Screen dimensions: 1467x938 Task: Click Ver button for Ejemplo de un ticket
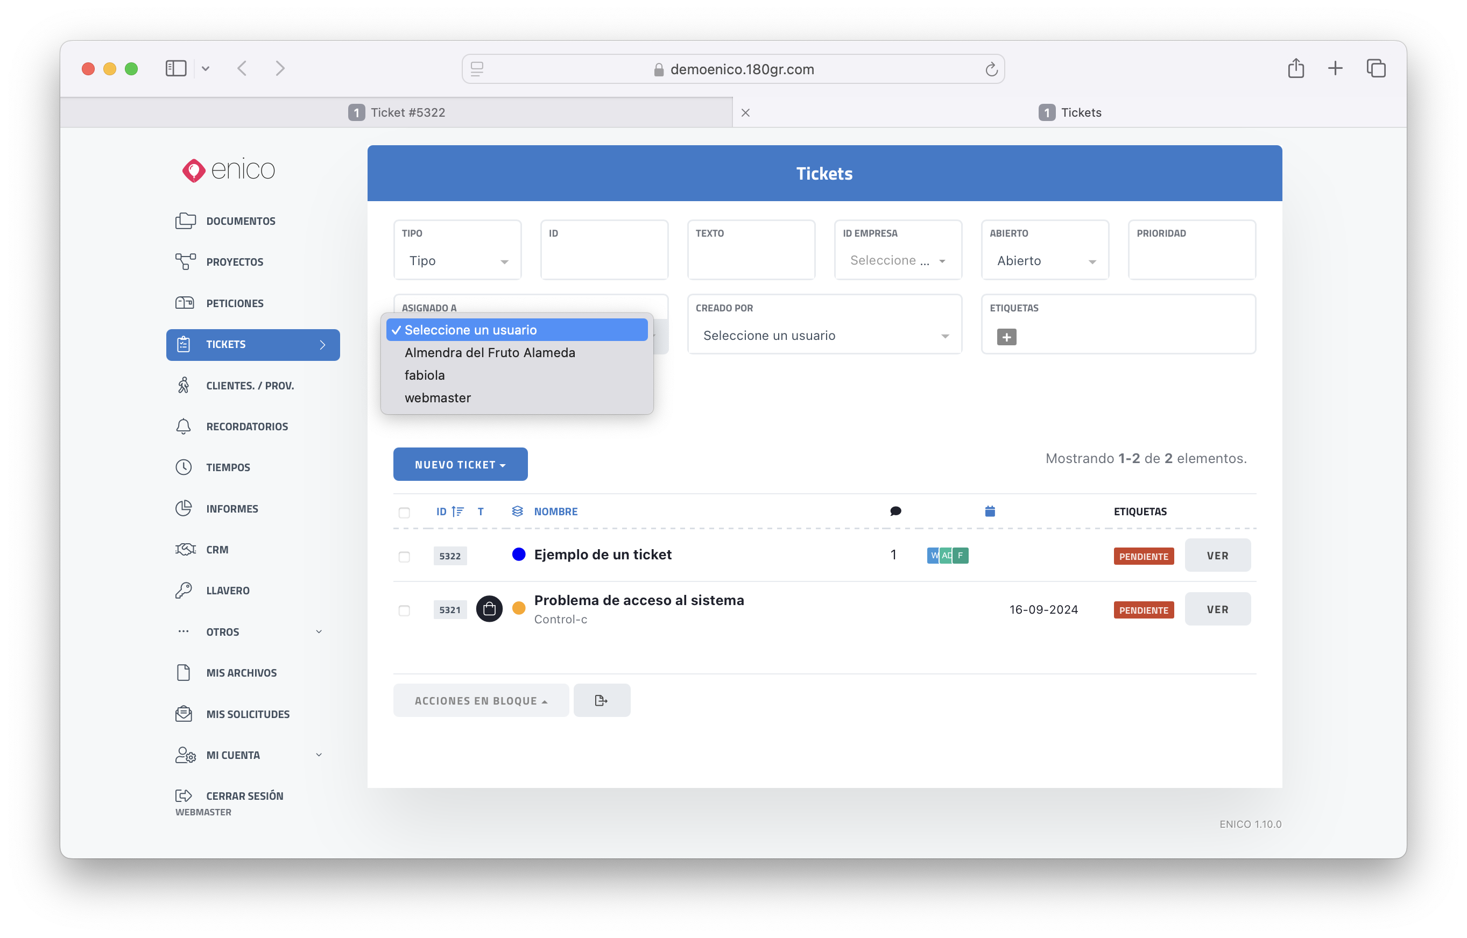click(x=1217, y=556)
